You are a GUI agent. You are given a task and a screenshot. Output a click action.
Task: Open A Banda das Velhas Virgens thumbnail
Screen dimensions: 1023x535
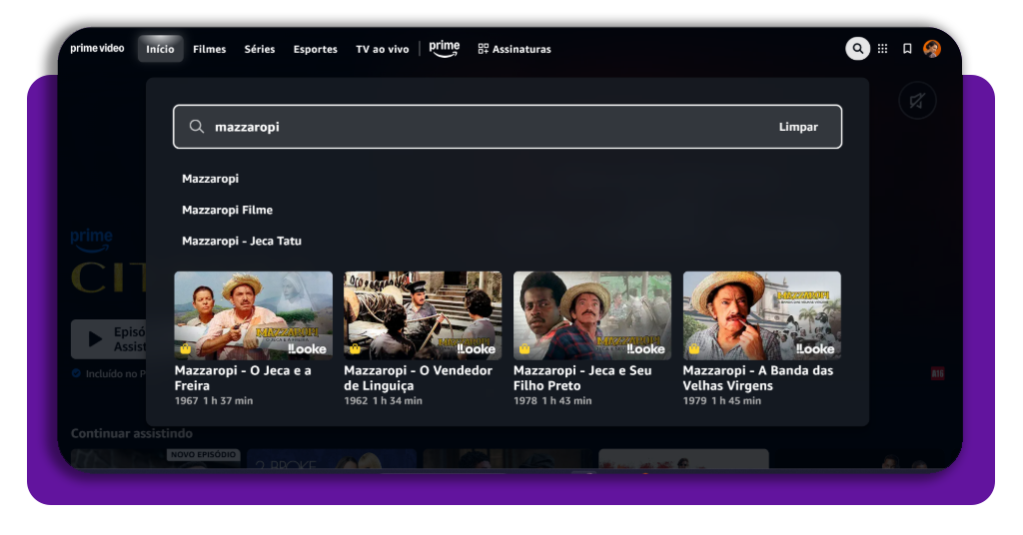pyautogui.click(x=762, y=315)
